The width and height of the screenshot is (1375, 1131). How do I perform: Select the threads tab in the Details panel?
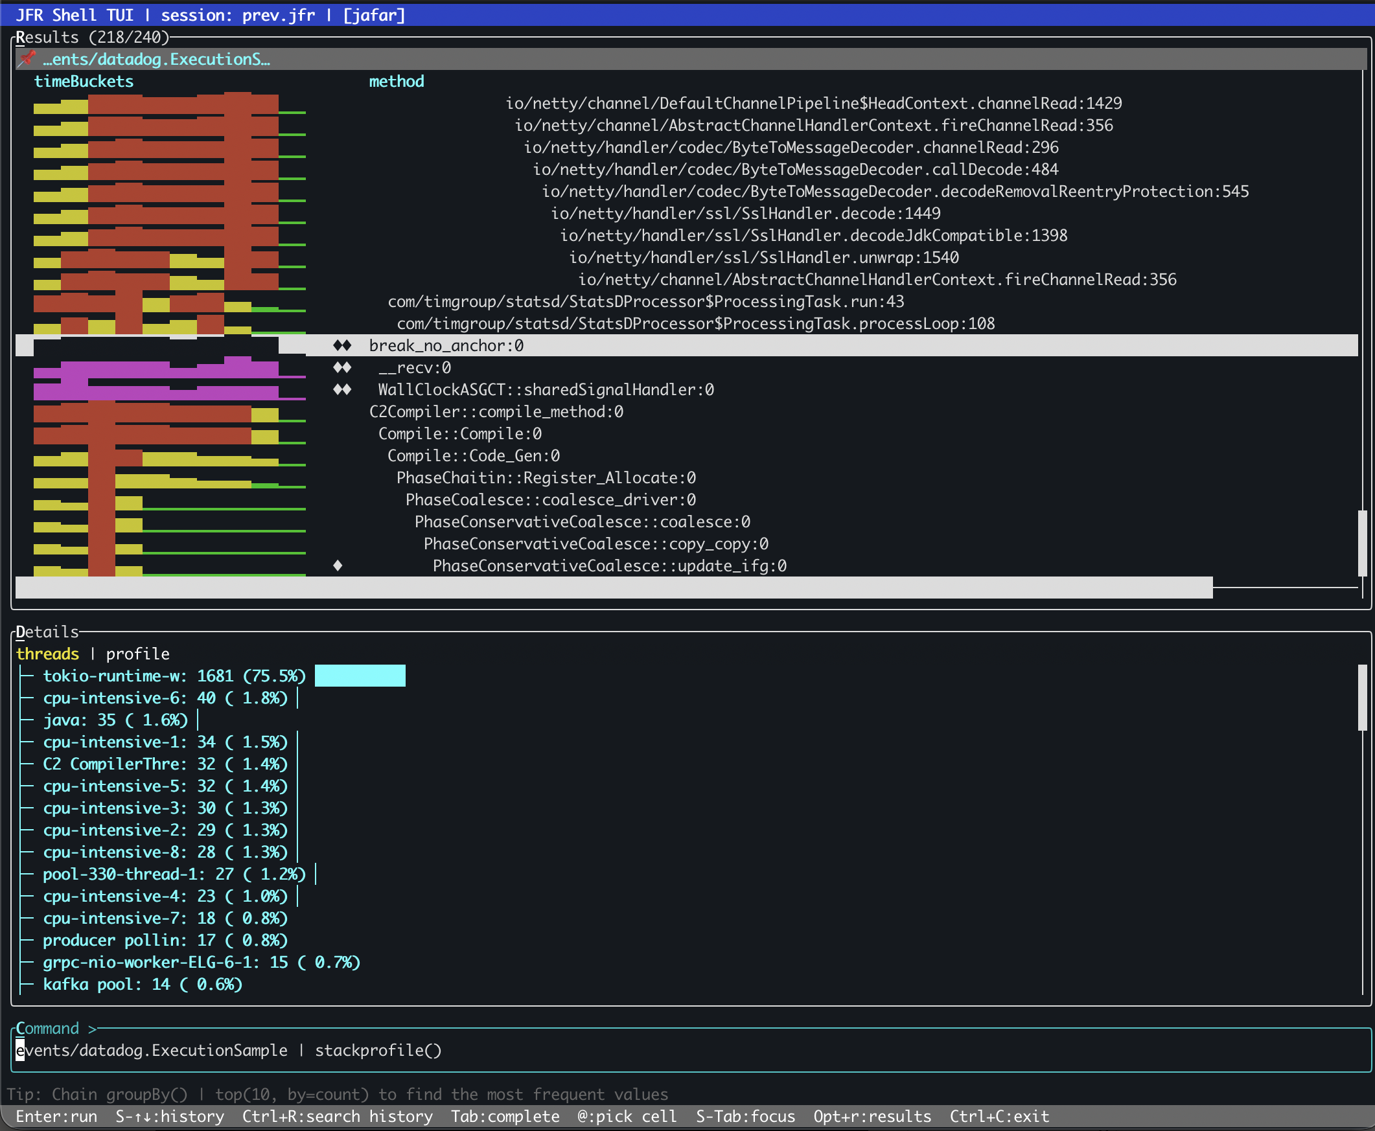[47, 654]
